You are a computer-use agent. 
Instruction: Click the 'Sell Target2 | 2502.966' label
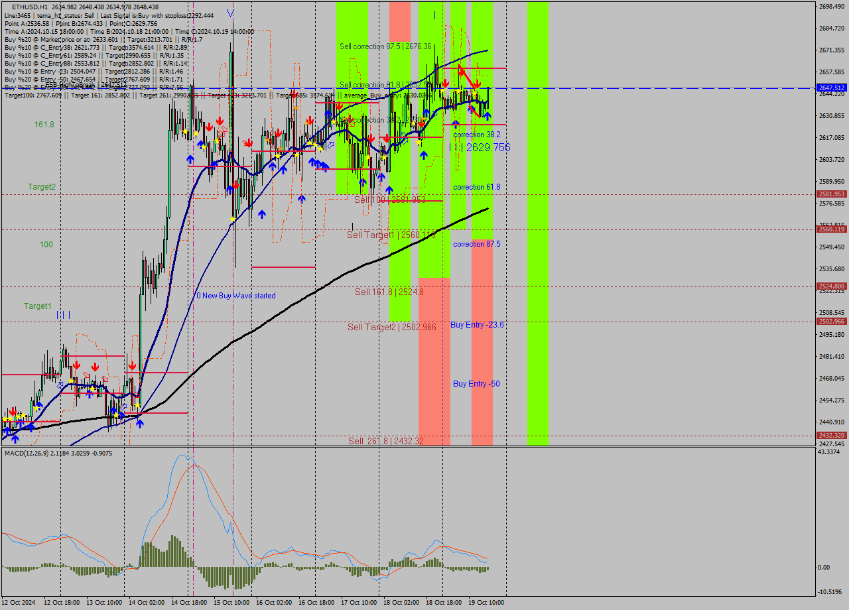392,327
